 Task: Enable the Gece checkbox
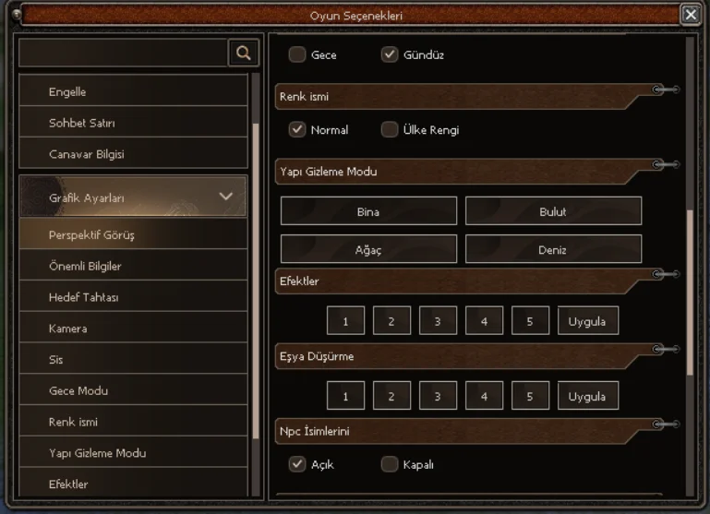297,54
